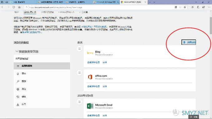Show tabs you've set aside
Viewport: 212px width, 119px height.
click(2, 2)
